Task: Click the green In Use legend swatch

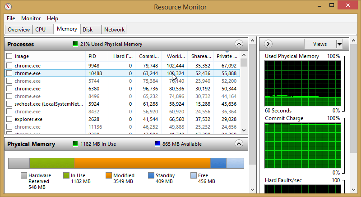Action: point(66,175)
